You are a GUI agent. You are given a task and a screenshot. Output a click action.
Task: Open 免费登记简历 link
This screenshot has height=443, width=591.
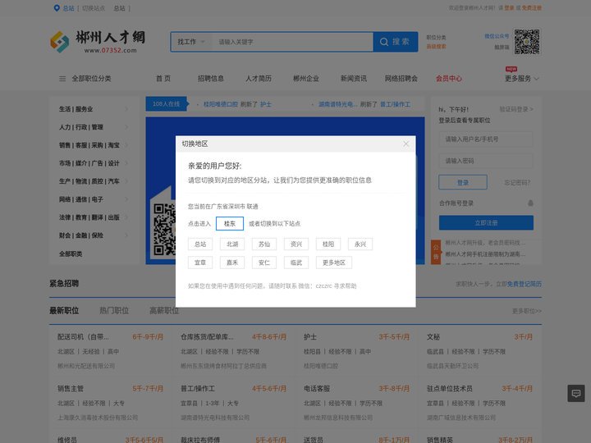coord(525,284)
